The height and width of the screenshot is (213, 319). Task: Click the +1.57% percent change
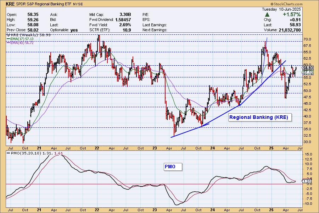click(x=292, y=15)
